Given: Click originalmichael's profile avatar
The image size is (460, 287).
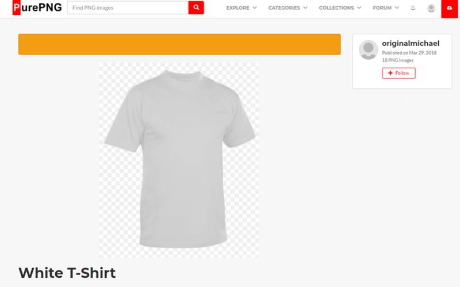Looking at the screenshot, I should click(368, 49).
